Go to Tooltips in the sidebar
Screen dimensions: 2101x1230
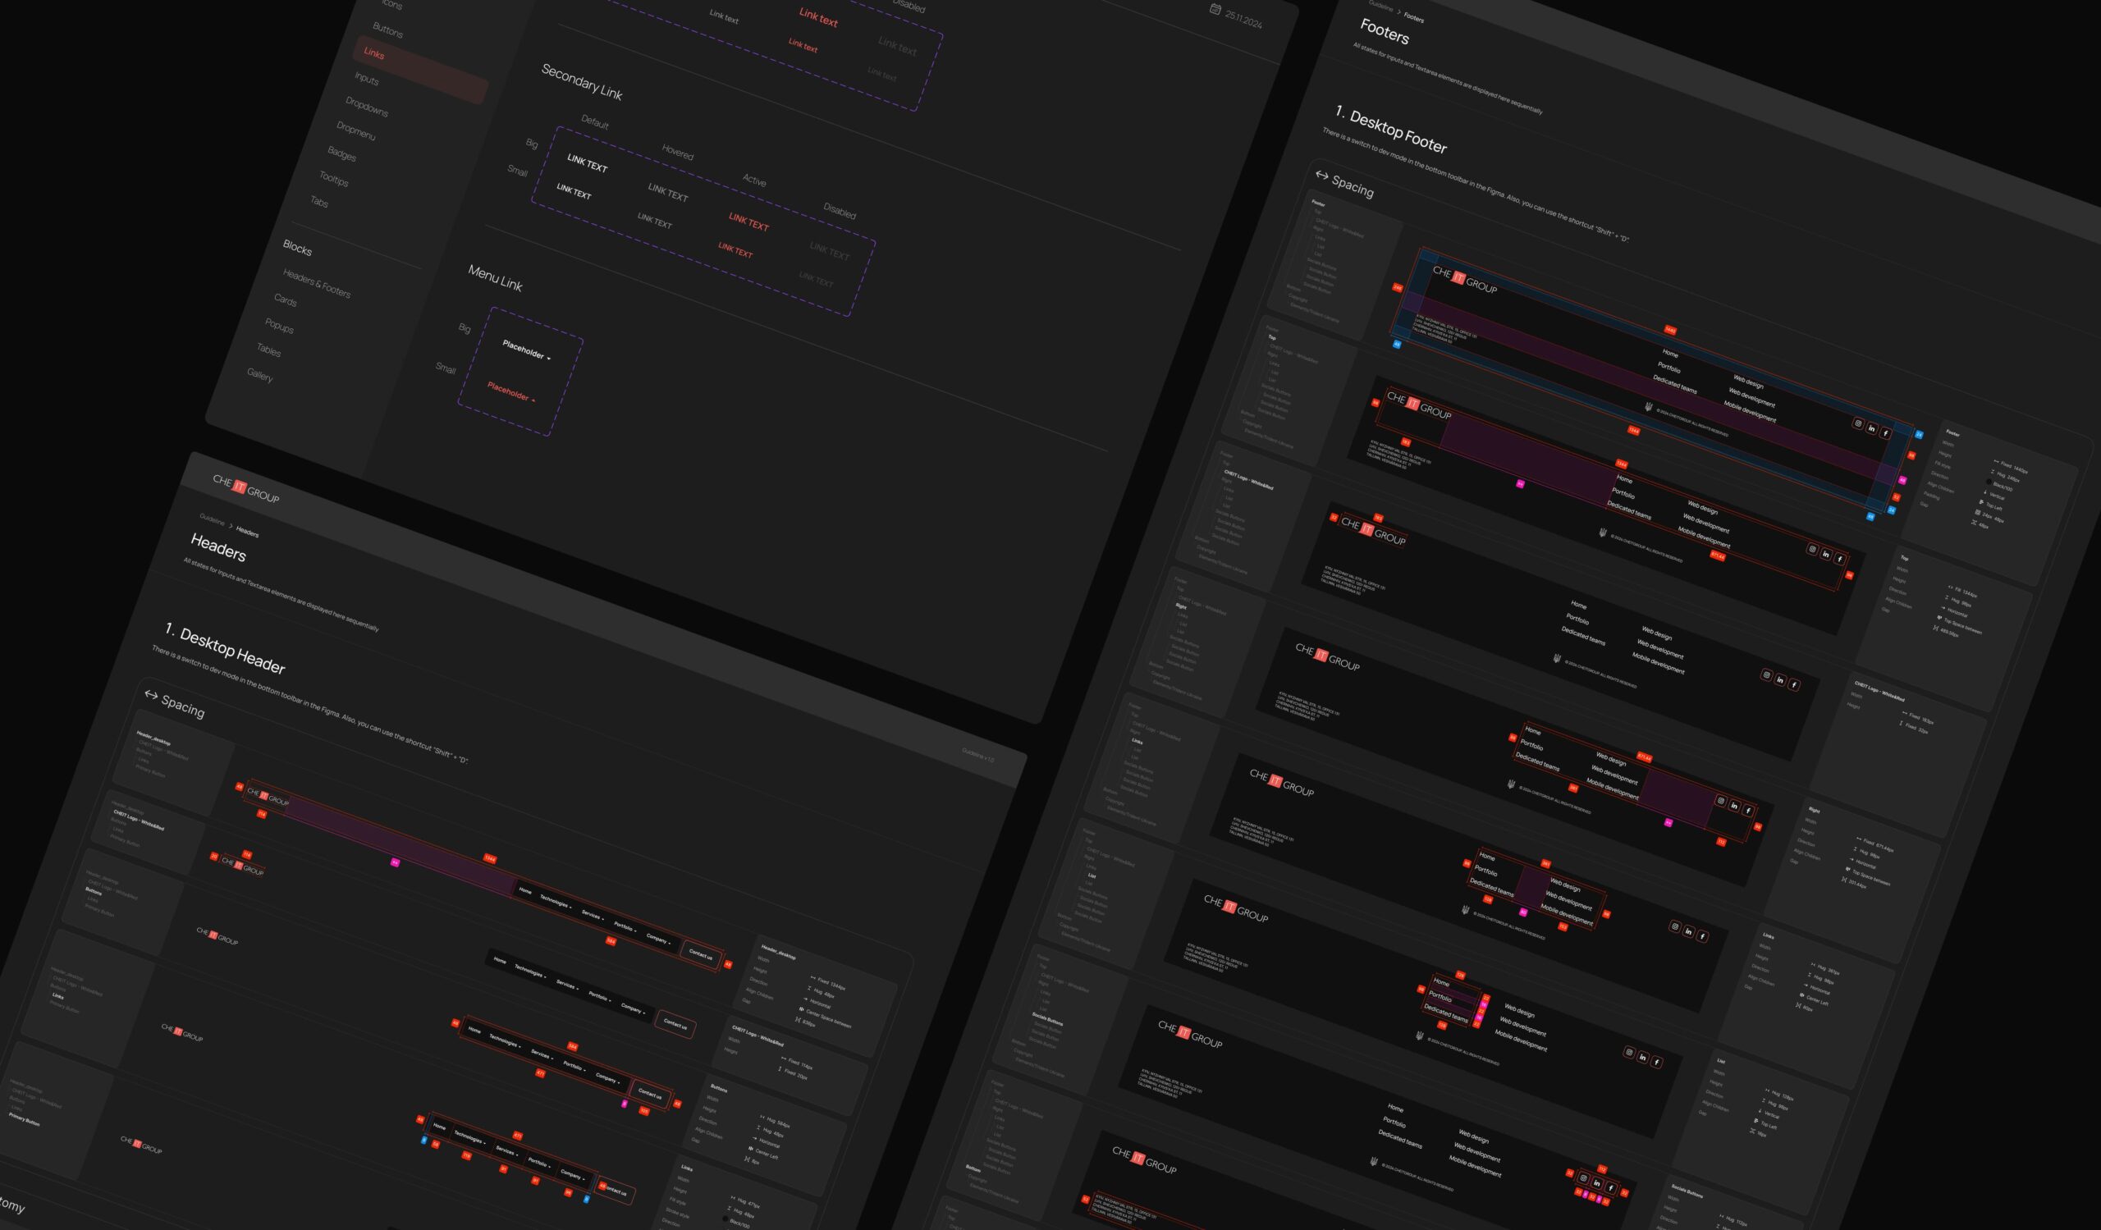tap(333, 177)
